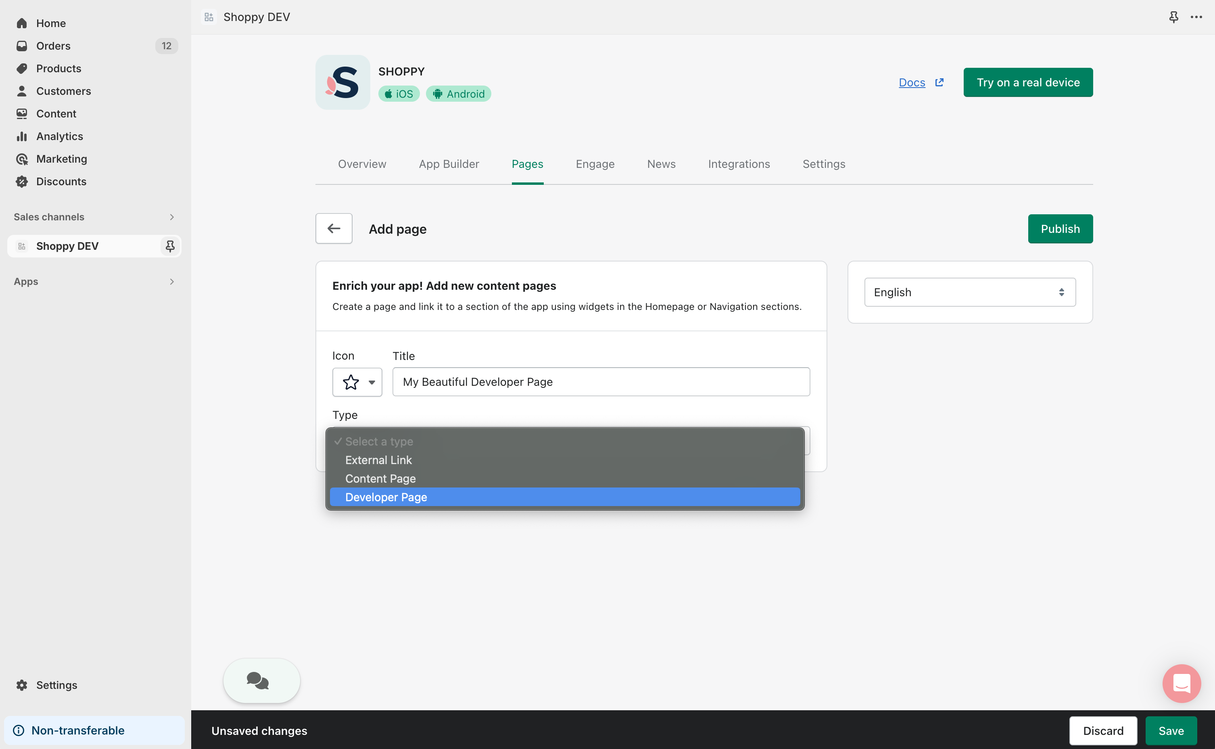Expand the Sales channels section
Image resolution: width=1215 pixels, height=749 pixels.
[x=171, y=217]
